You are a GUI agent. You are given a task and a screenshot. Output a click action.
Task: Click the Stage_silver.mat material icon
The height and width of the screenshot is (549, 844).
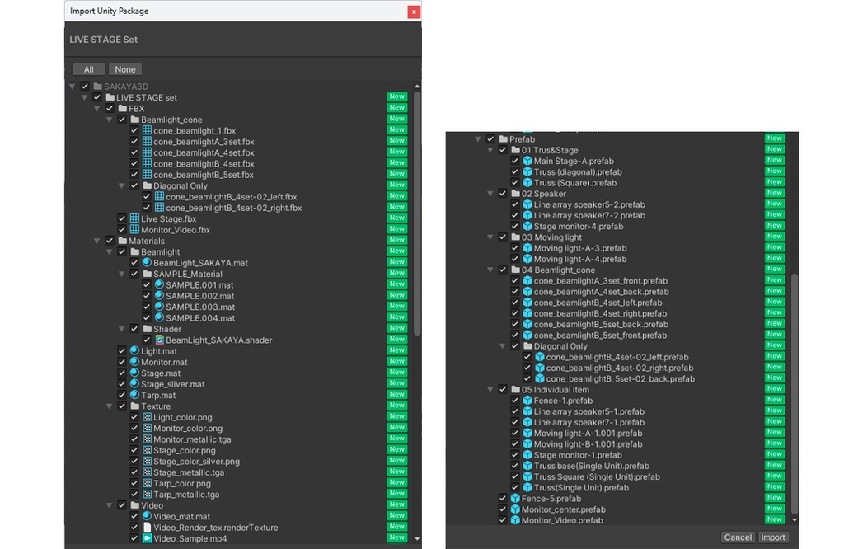click(x=134, y=384)
